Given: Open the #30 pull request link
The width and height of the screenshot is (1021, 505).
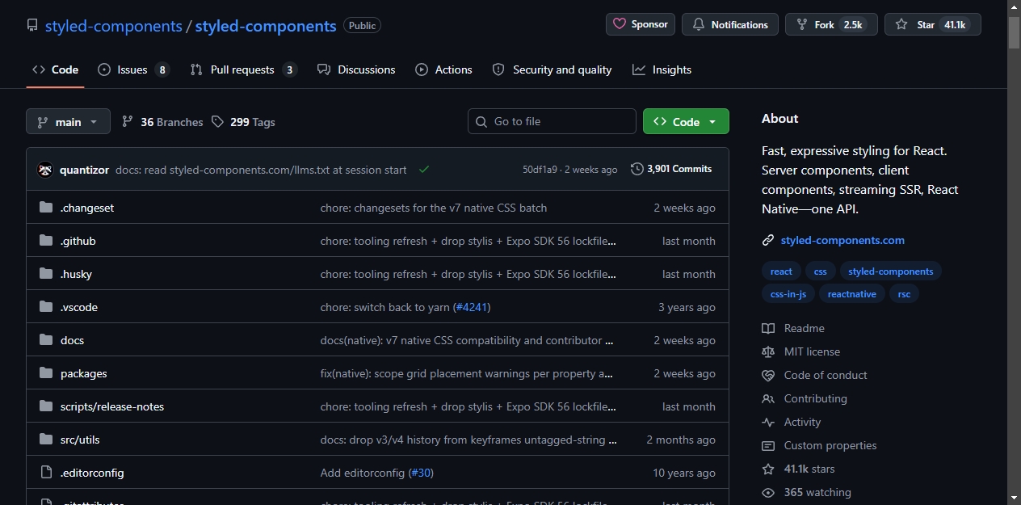Looking at the screenshot, I should pos(421,473).
